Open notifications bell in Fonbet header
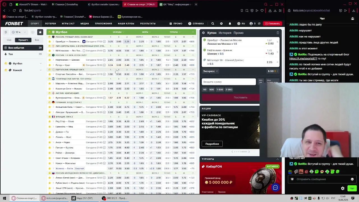 click(230, 24)
